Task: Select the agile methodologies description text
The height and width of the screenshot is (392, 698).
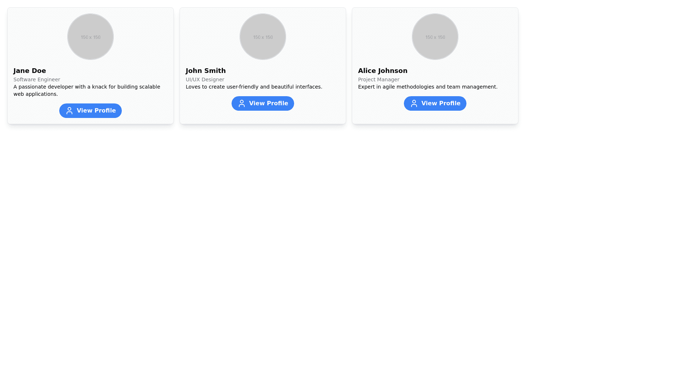Action: 428,87
